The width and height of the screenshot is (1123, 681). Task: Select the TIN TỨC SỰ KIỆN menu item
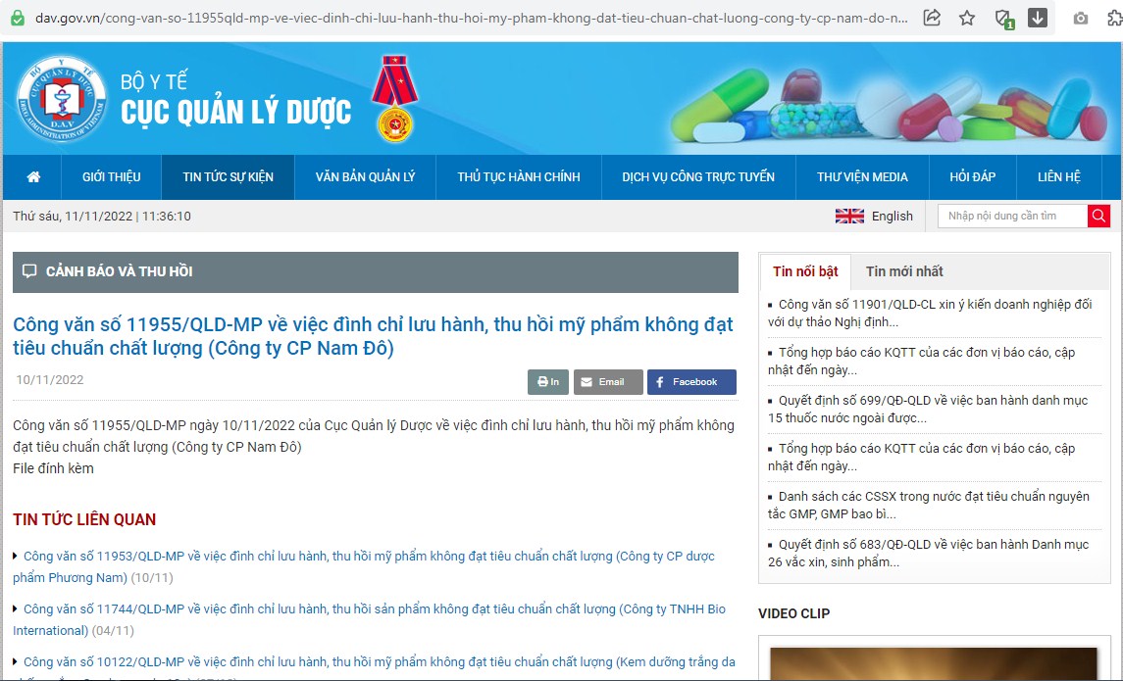tap(228, 177)
